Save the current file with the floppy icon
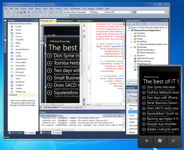Image resolution: width=184 pixels, height=150 pixels. pyautogui.click(x=21, y=12)
